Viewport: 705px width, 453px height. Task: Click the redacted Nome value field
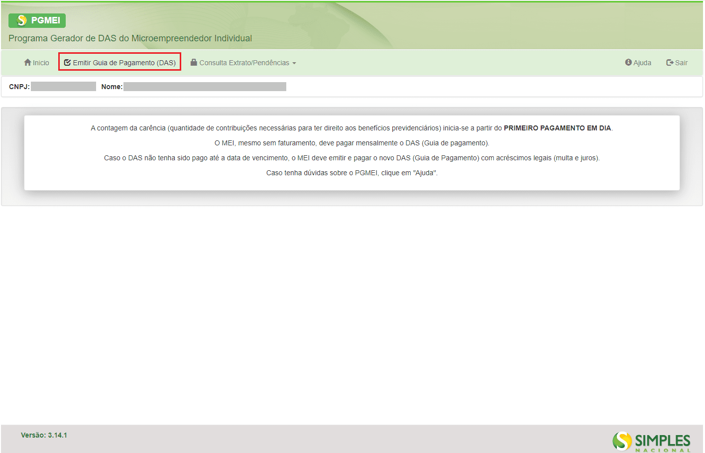click(x=205, y=87)
